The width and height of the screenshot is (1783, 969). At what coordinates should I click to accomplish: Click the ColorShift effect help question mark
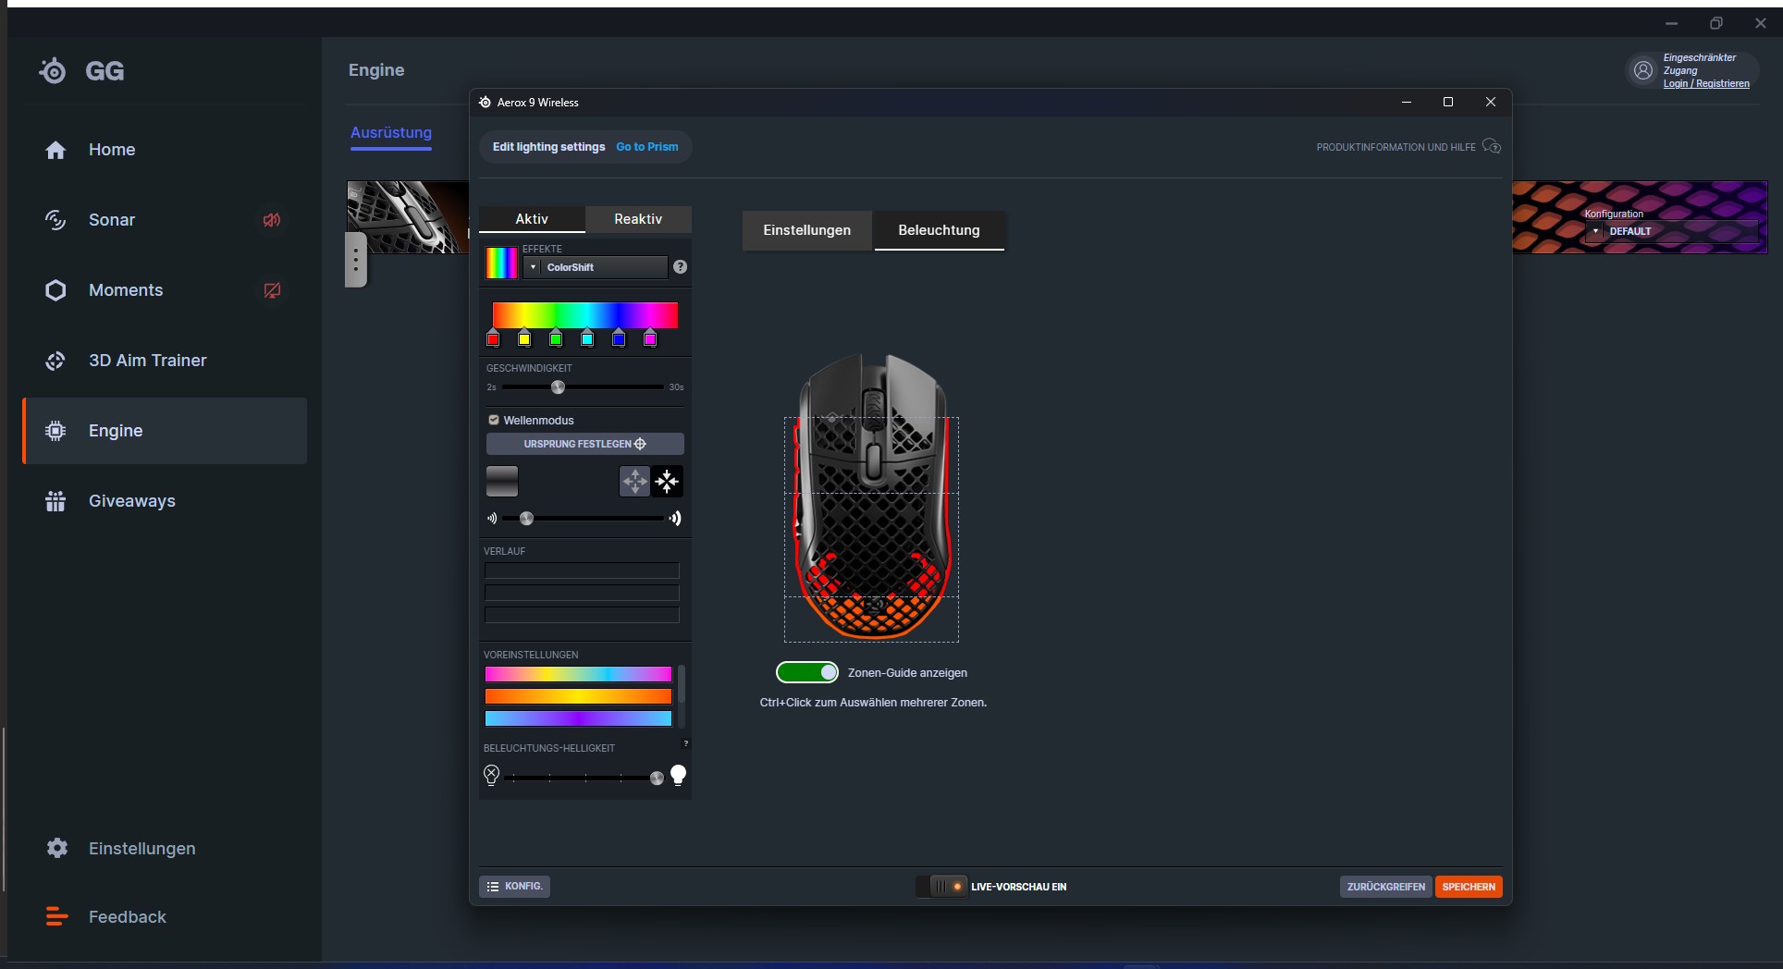pos(681,266)
